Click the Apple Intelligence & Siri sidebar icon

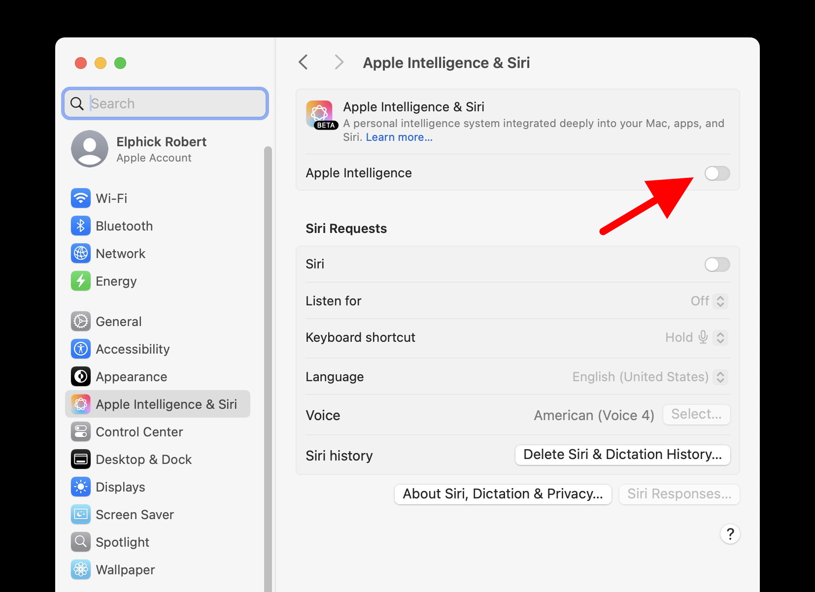tap(81, 404)
